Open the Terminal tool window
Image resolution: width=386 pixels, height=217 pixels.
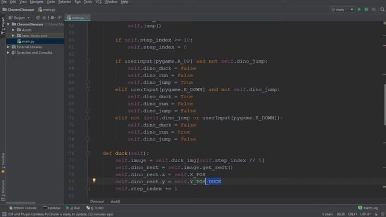(52, 208)
